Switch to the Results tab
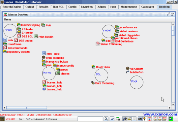Screen dimensions: 178x122 point(44,7)
